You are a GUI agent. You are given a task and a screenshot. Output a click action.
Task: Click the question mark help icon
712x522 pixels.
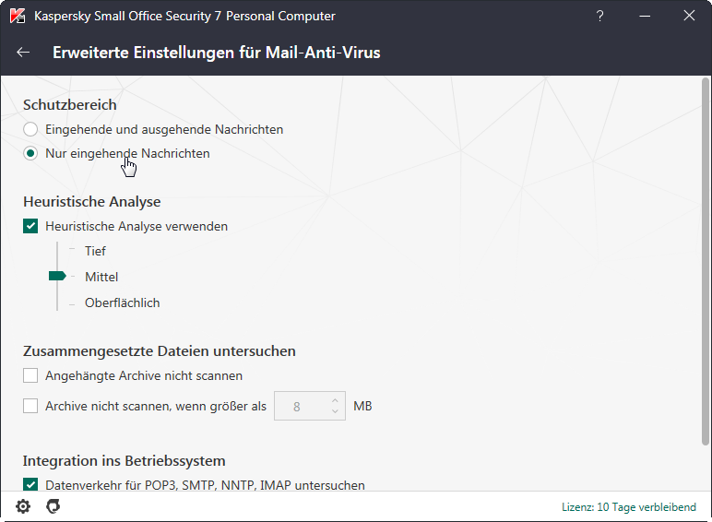coord(599,16)
